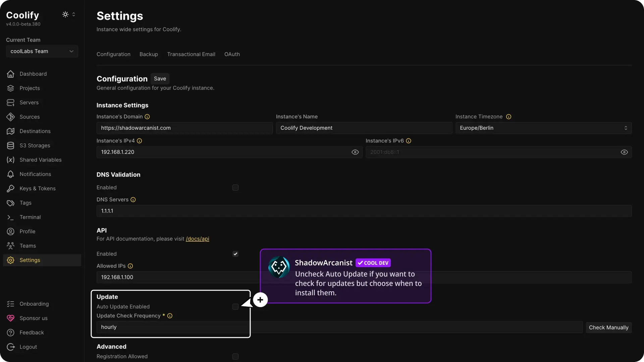Click the info icon next to Instance's Domain
The image size is (644, 362).
147,117
